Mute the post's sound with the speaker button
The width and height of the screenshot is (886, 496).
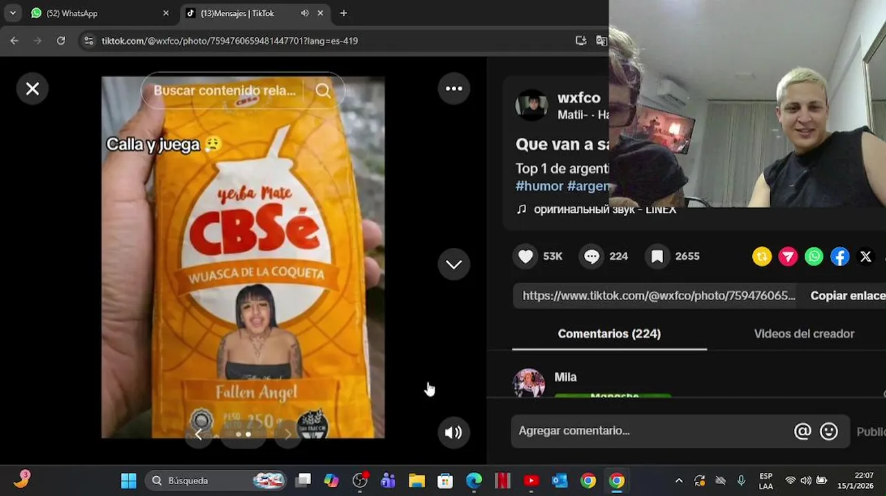pyautogui.click(x=453, y=433)
